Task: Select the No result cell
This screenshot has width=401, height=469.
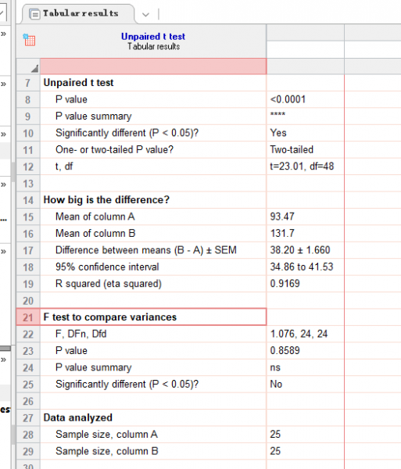Action: [x=276, y=384]
